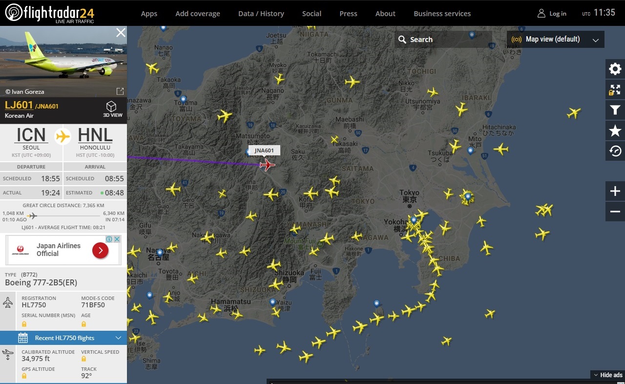The width and height of the screenshot is (625, 384).
Task: Click the calendar icon for recent flights
Action: click(x=23, y=338)
